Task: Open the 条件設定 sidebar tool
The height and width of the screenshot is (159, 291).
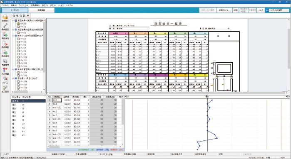Action: click(5, 27)
